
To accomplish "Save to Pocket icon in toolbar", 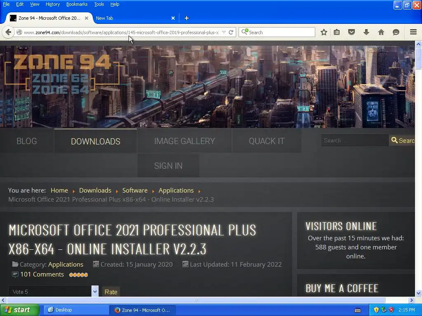I will coord(352,32).
